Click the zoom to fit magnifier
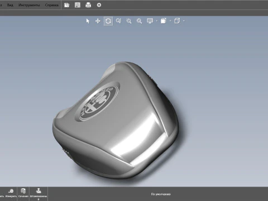 (139, 21)
